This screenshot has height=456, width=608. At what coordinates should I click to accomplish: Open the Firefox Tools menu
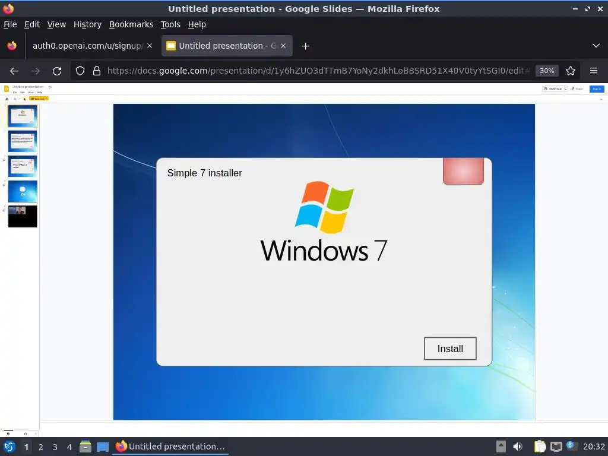tap(170, 24)
